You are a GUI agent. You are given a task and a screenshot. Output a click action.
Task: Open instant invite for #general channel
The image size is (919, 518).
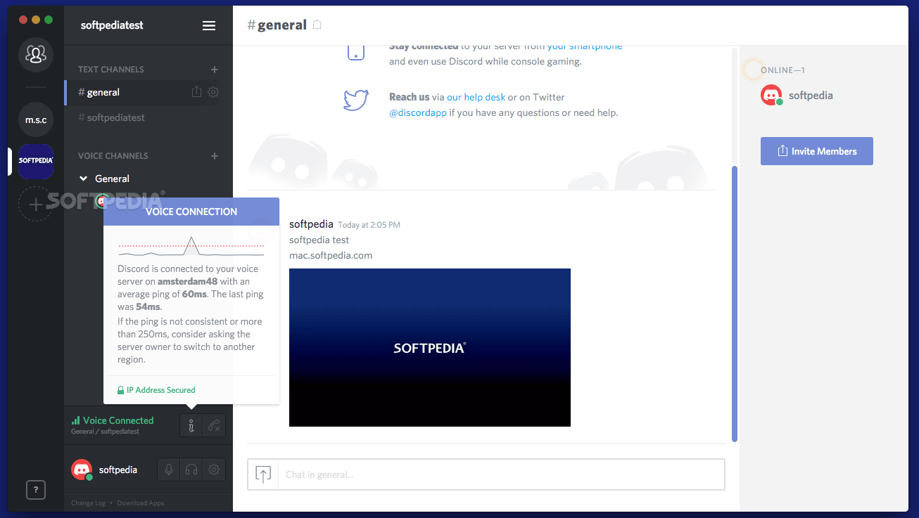pos(196,92)
